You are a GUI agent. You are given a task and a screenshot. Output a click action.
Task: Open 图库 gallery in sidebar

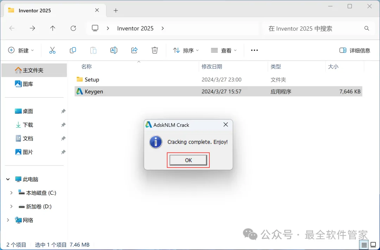(x=24, y=84)
